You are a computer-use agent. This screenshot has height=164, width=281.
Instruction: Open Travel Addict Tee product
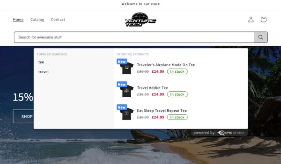pyautogui.click(x=152, y=88)
